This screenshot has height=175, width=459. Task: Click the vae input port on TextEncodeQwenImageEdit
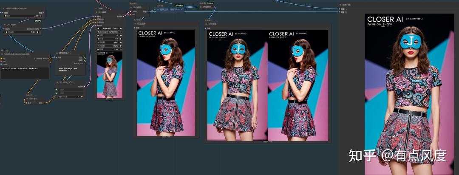pyautogui.click(x=1, y=61)
